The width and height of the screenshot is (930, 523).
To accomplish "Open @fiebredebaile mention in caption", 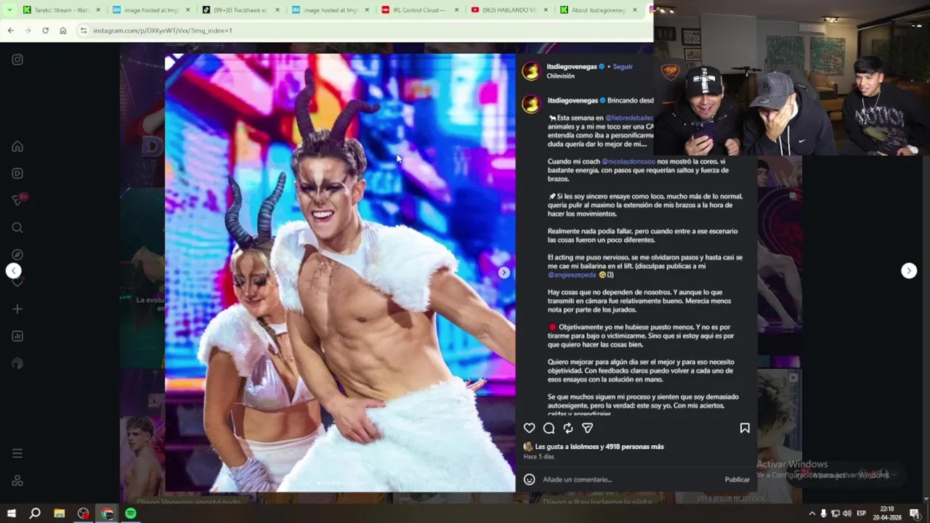I will coord(629,118).
